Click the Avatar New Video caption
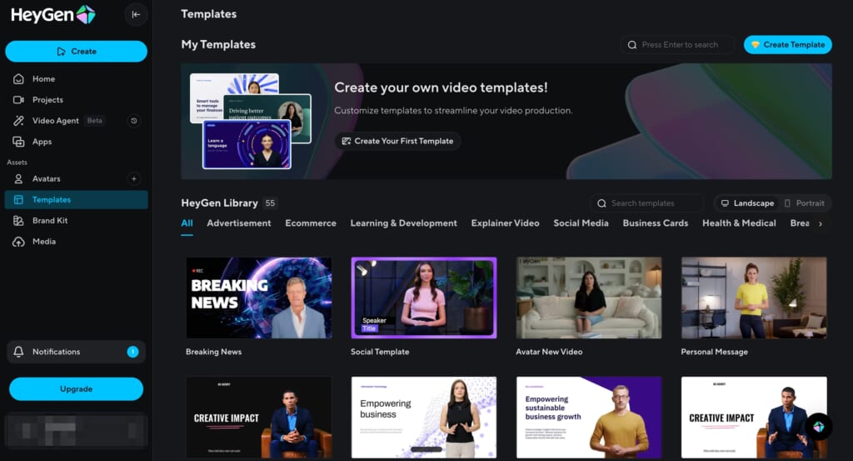 click(549, 352)
